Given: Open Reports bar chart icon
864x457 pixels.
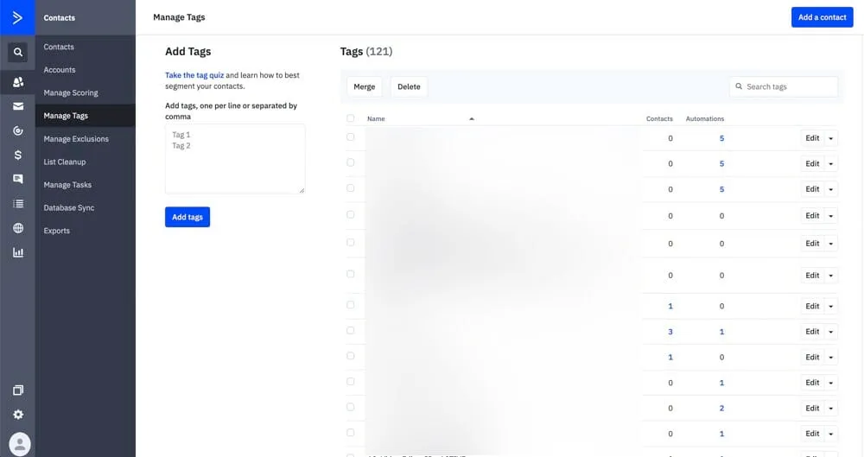Looking at the screenshot, I should point(17,253).
